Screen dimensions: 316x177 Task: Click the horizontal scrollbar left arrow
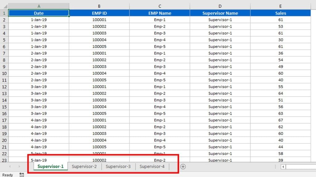coord(283,167)
